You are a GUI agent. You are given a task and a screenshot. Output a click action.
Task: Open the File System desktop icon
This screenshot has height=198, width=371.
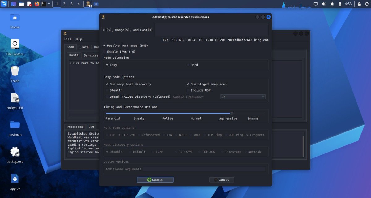click(x=15, y=47)
